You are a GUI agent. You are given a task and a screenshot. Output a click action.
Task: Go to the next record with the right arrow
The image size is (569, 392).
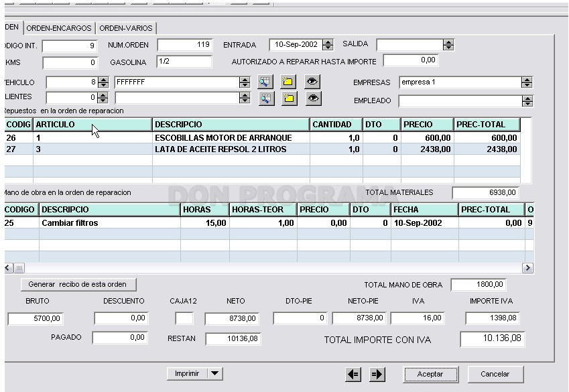point(377,374)
